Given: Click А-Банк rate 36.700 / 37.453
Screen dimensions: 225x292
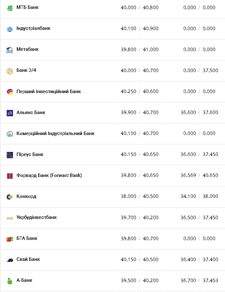Looking at the screenshot, I should (199, 280).
